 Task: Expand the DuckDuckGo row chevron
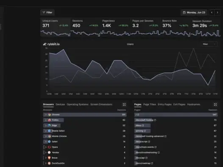(x=46, y=163)
